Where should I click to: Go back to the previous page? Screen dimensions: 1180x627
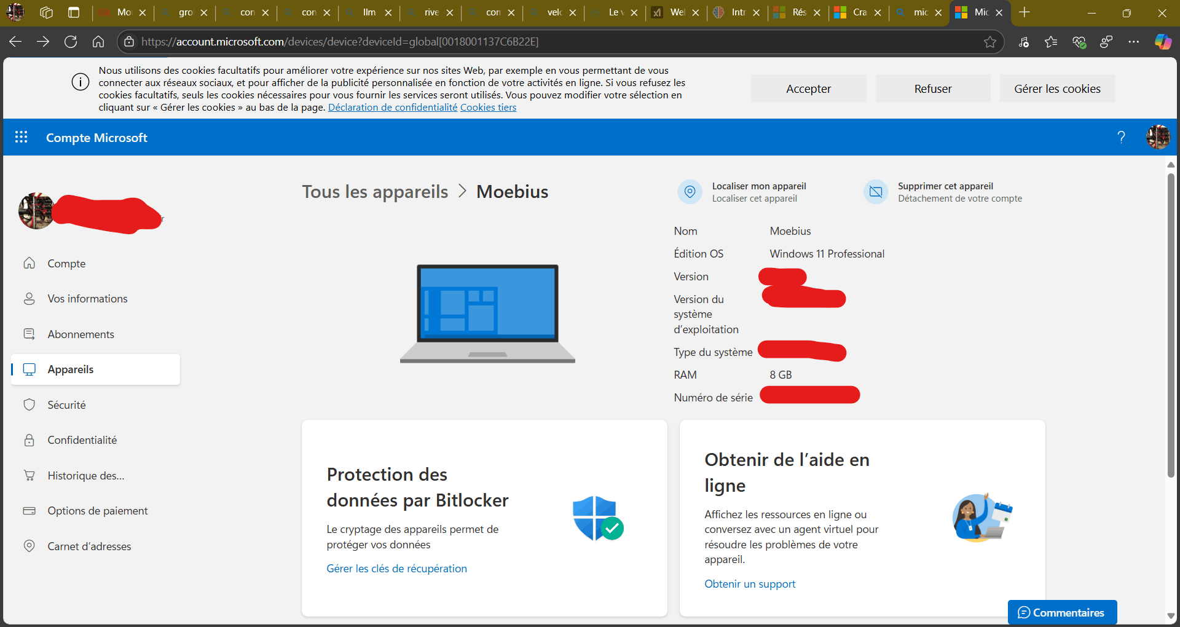coord(15,42)
